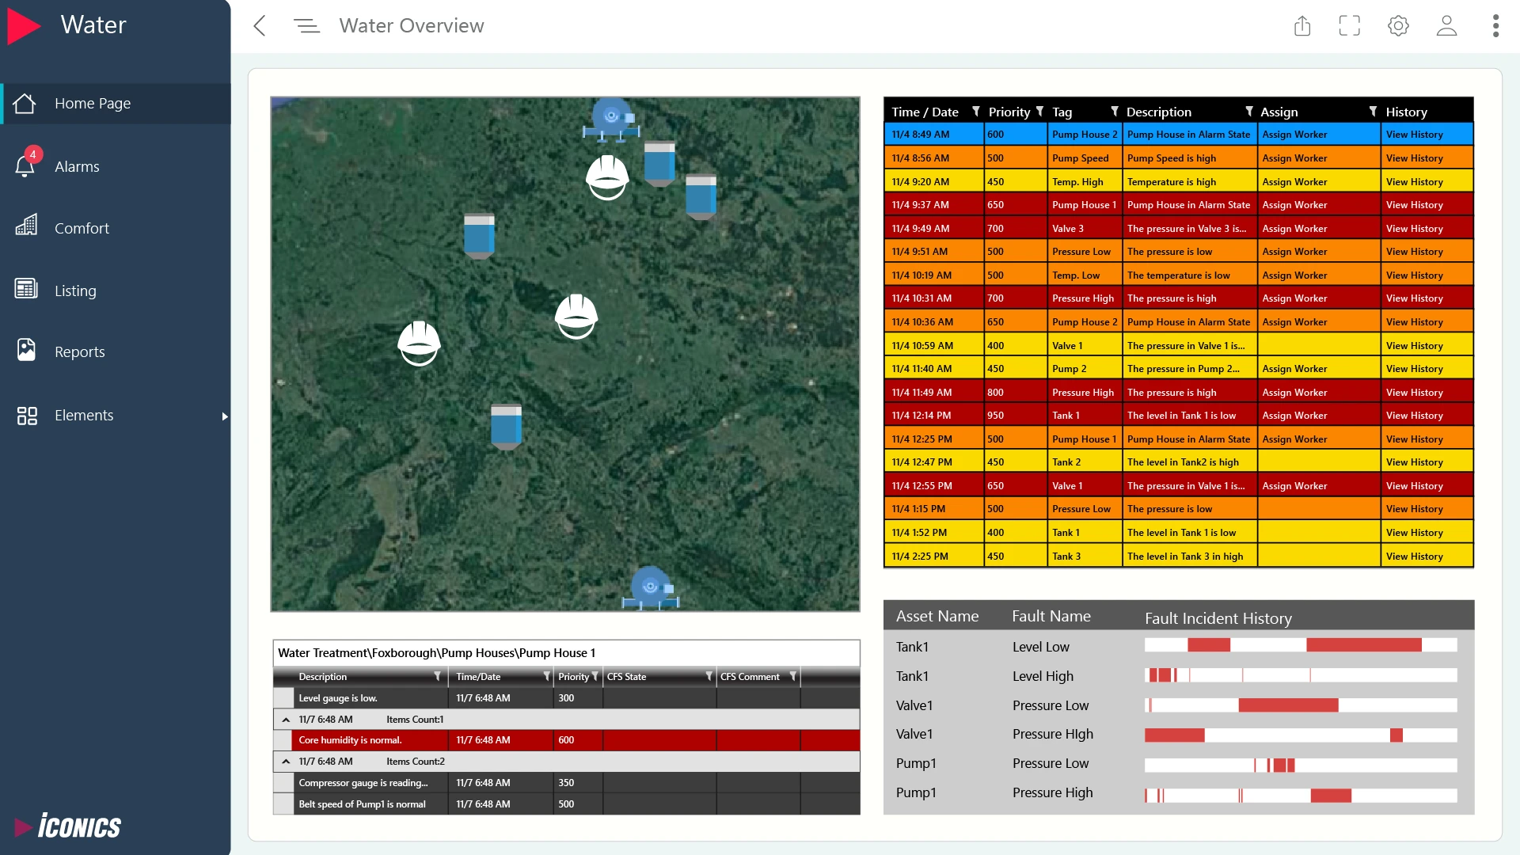
Task: Collapse the Items Count:2 group
Action: pos(286,762)
